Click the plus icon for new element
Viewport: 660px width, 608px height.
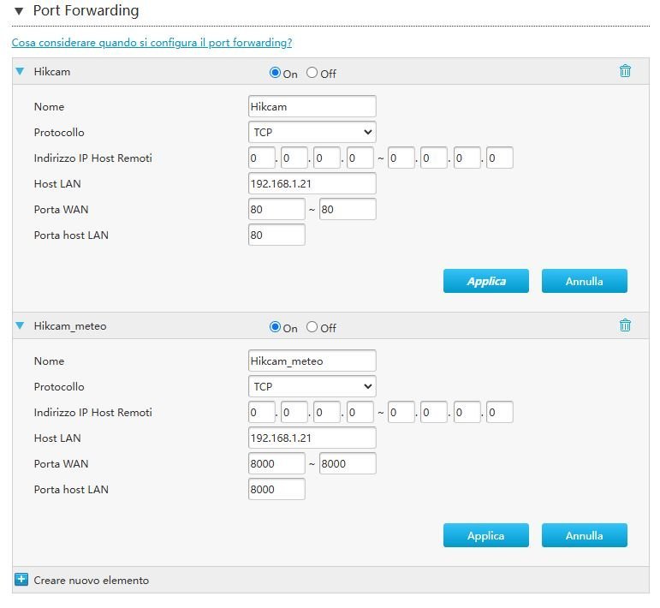pos(22,580)
